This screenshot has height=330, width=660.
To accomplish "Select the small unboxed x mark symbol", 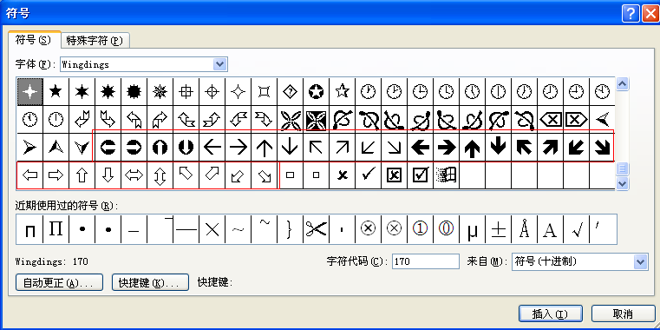I will pos(343,175).
